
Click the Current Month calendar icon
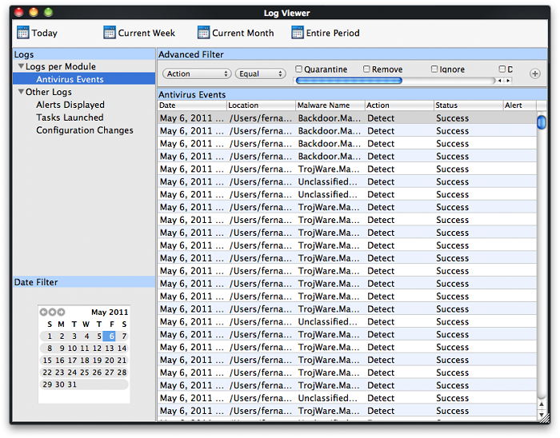click(203, 33)
